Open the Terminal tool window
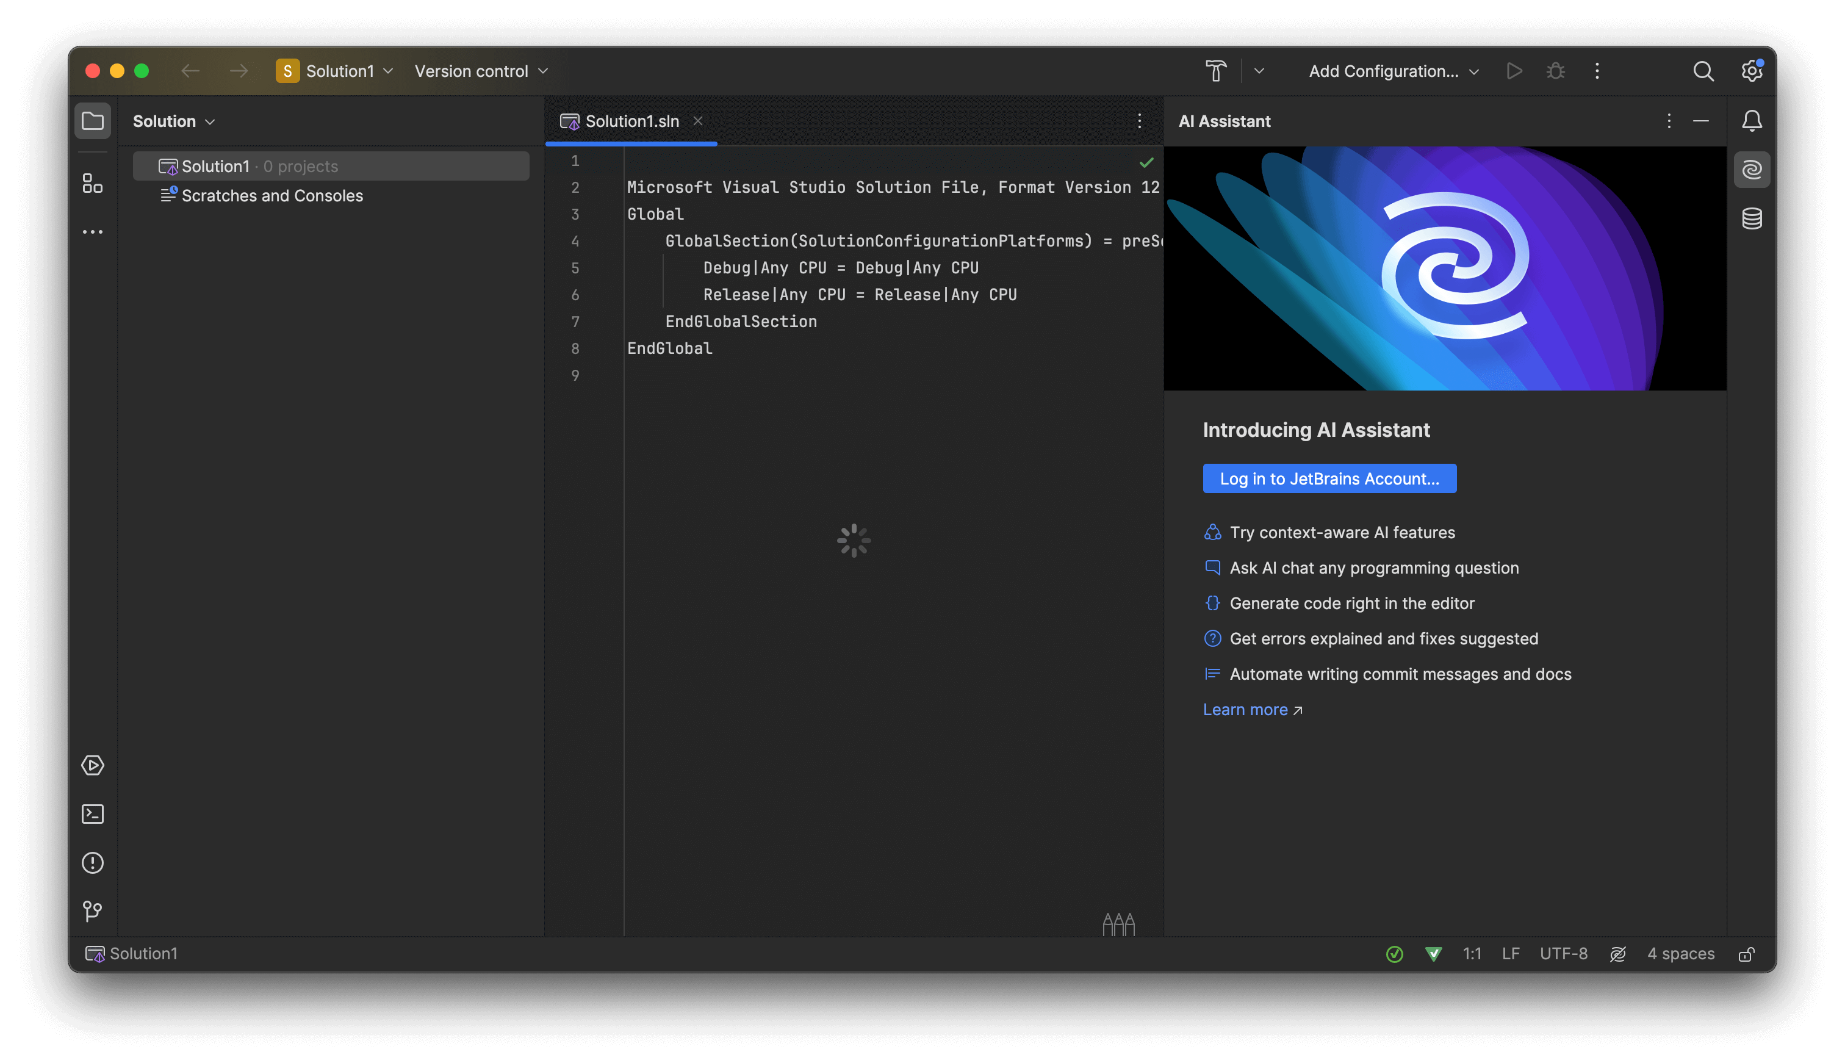The width and height of the screenshot is (1845, 1063). 93,814
